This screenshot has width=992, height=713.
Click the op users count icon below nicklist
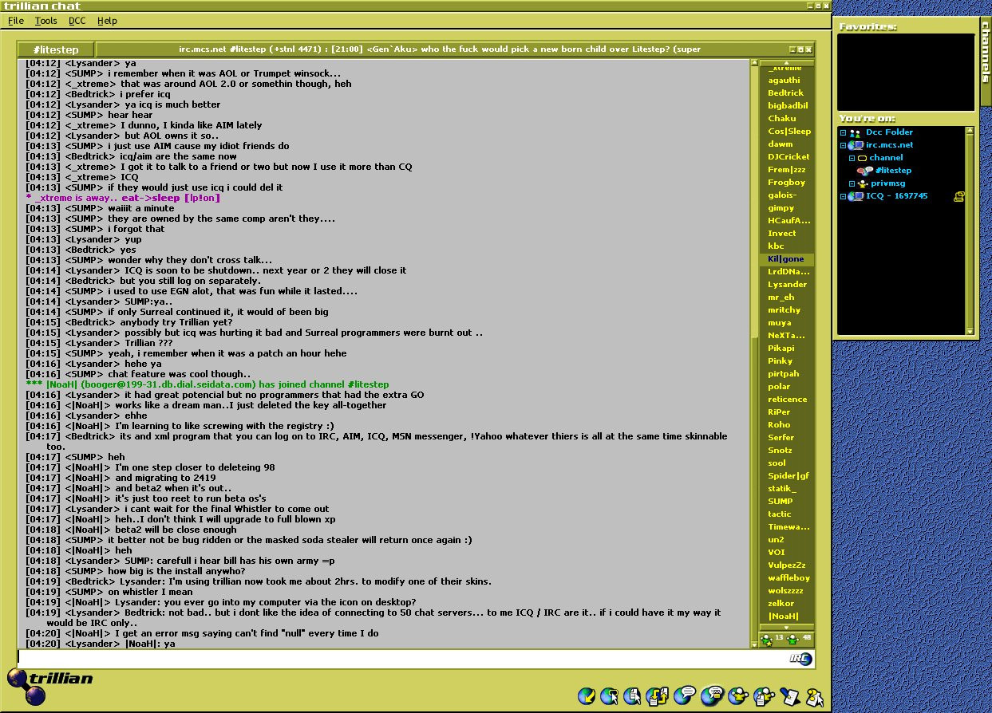click(x=767, y=639)
